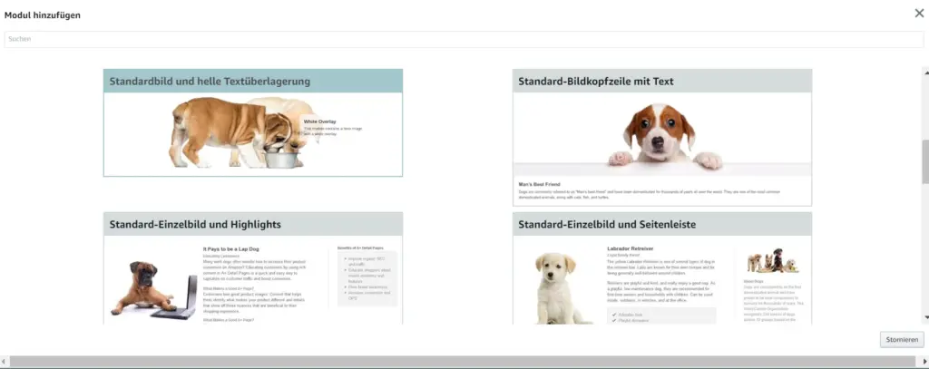Click the Suchen search field
929x369 pixels.
(x=464, y=39)
